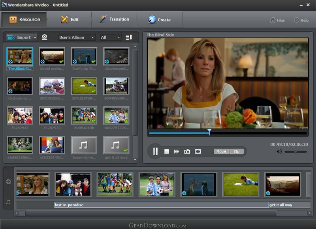
Task: Go to the Create tab
Action: click(160, 19)
